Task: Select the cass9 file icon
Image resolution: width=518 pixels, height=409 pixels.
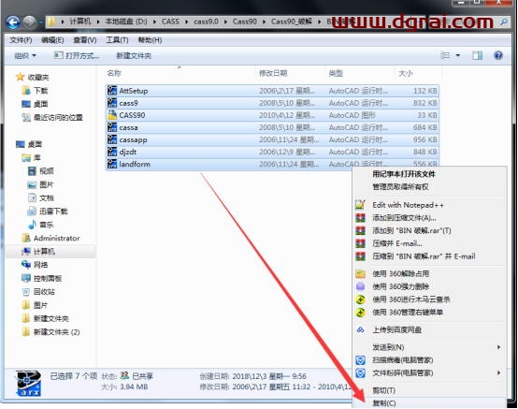Action: (112, 103)
